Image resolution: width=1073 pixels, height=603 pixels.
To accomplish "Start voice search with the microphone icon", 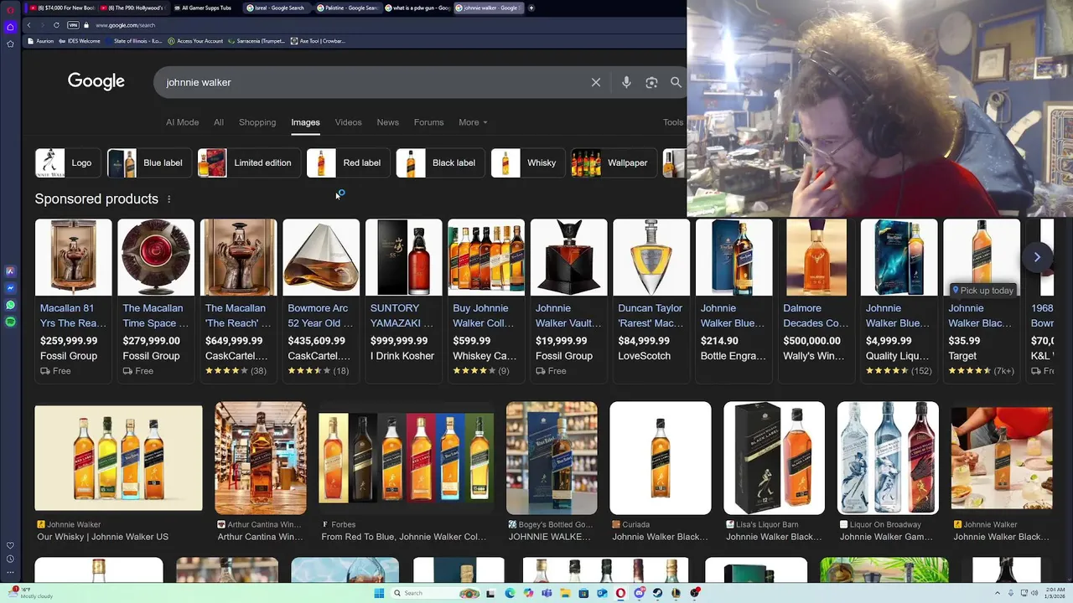I will (626, 82).
